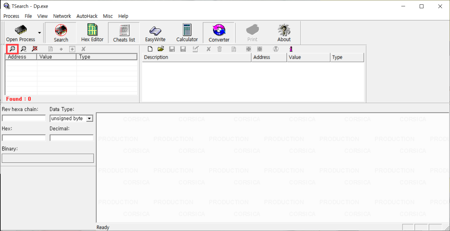Click the small plus add-address icon
The height and width of the screenshot is (231, 450).
coord(61,49)
